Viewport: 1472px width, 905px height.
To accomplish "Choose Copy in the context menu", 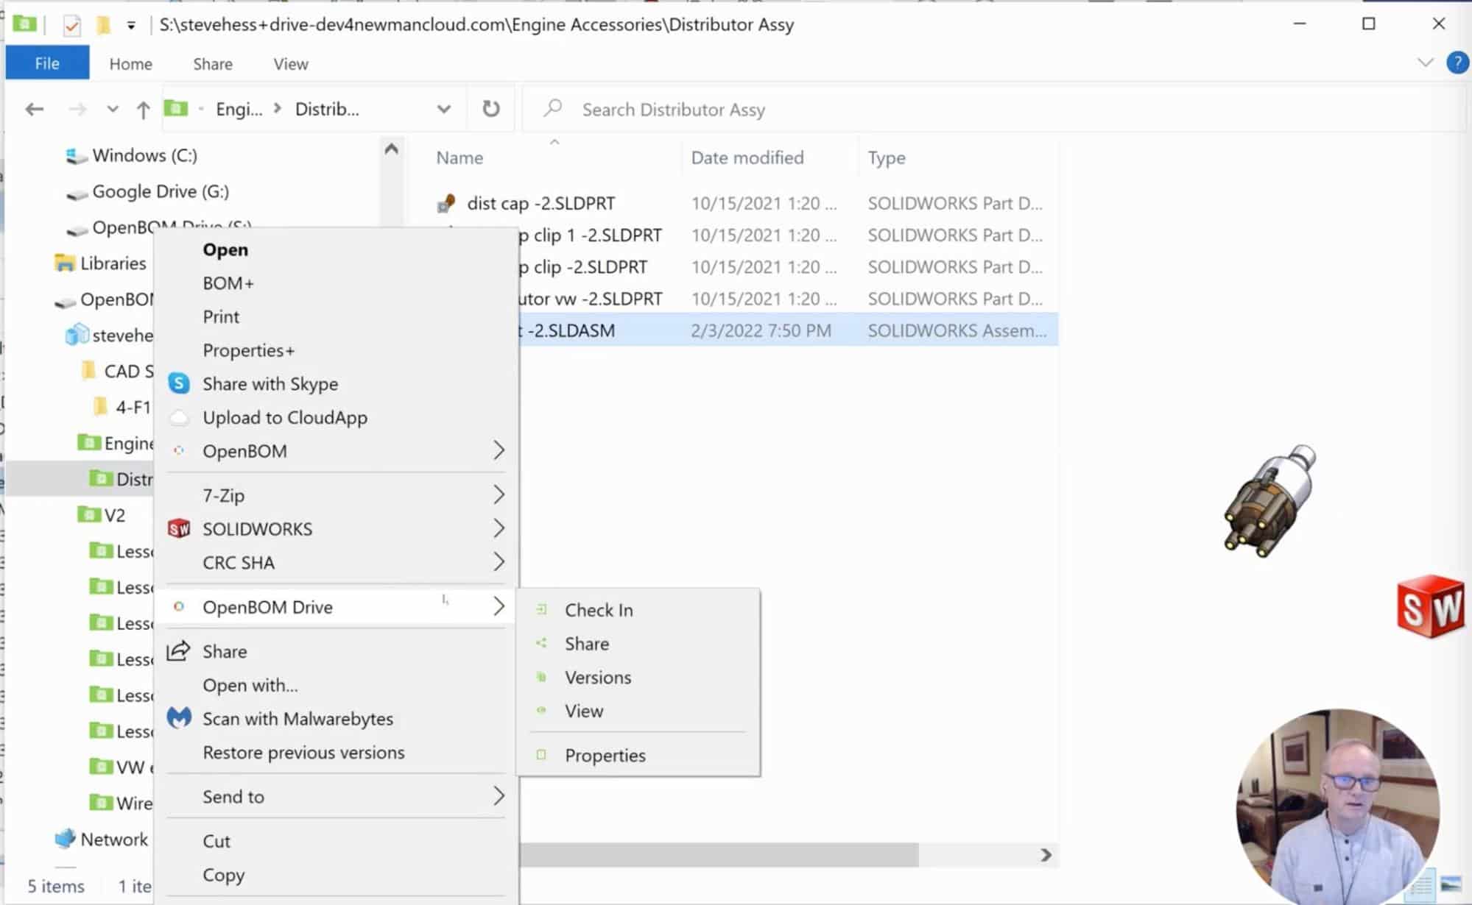I will 224,875.
